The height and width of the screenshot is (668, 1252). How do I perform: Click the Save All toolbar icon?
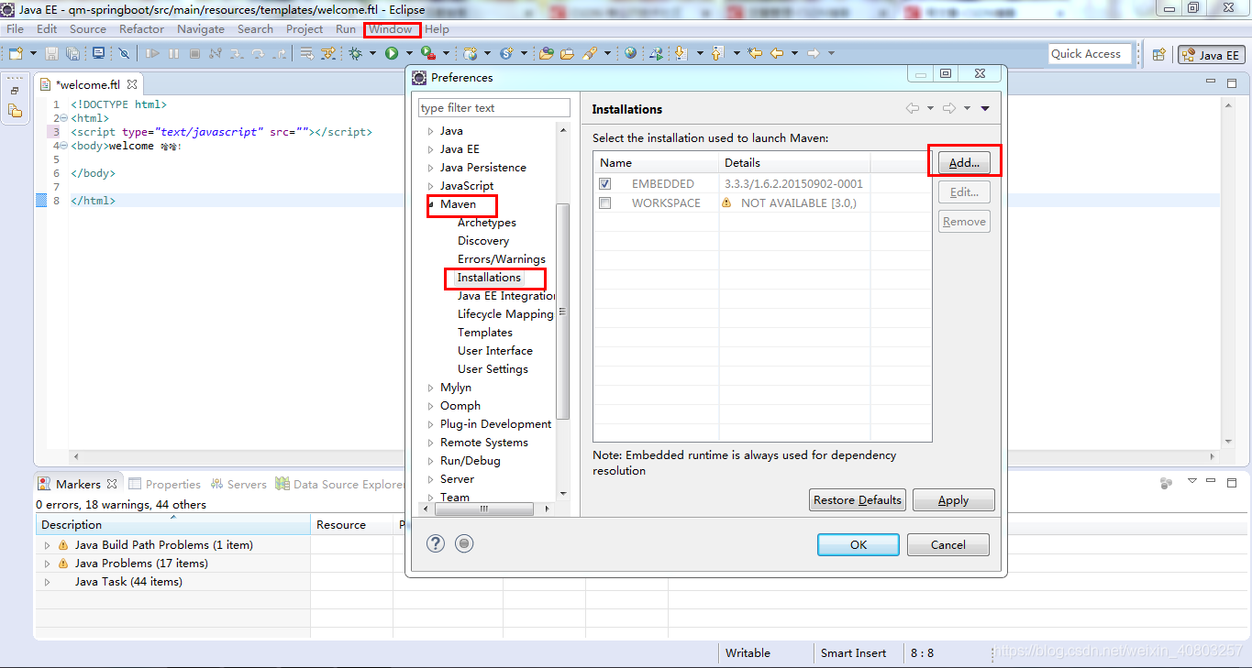(x=72, y=54)
